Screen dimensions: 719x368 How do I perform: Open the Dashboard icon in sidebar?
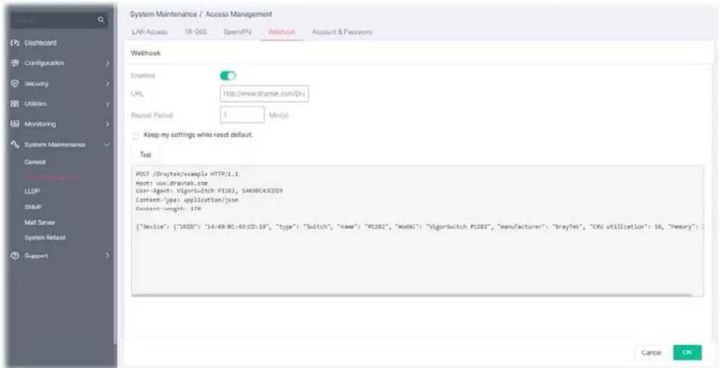13,43
